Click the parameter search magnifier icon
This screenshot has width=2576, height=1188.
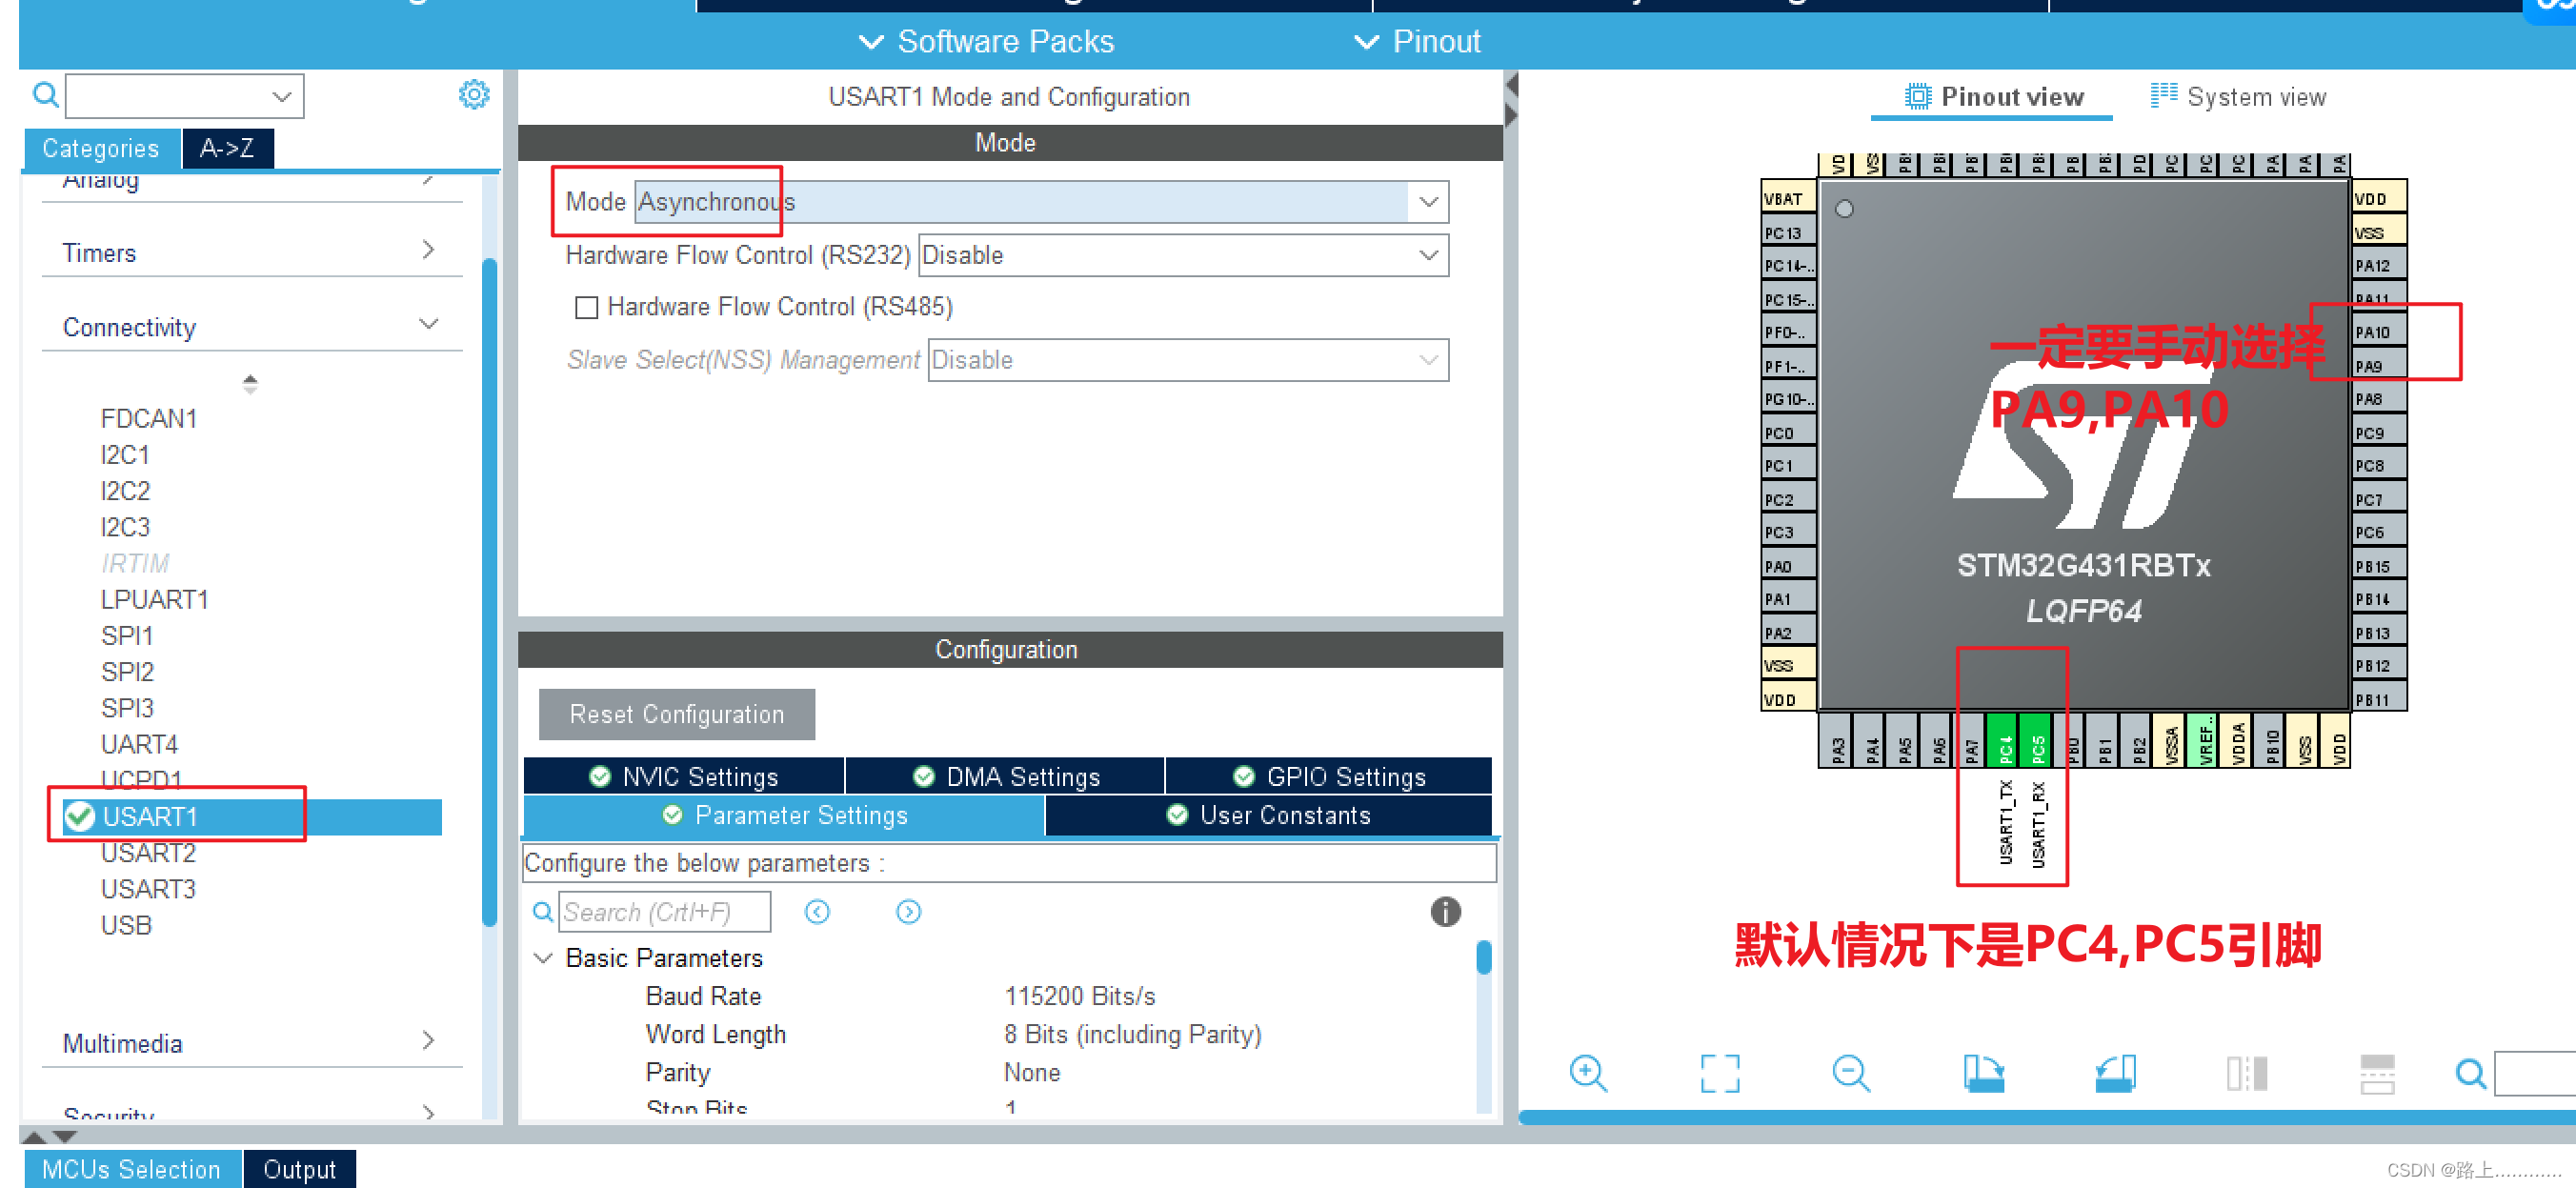pos(542,911)
